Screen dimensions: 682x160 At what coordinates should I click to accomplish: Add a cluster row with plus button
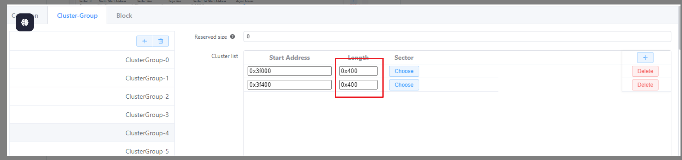point(645,58)
